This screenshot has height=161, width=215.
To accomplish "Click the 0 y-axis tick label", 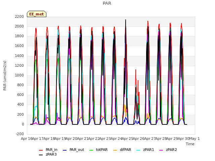I will tap(23, 124).
